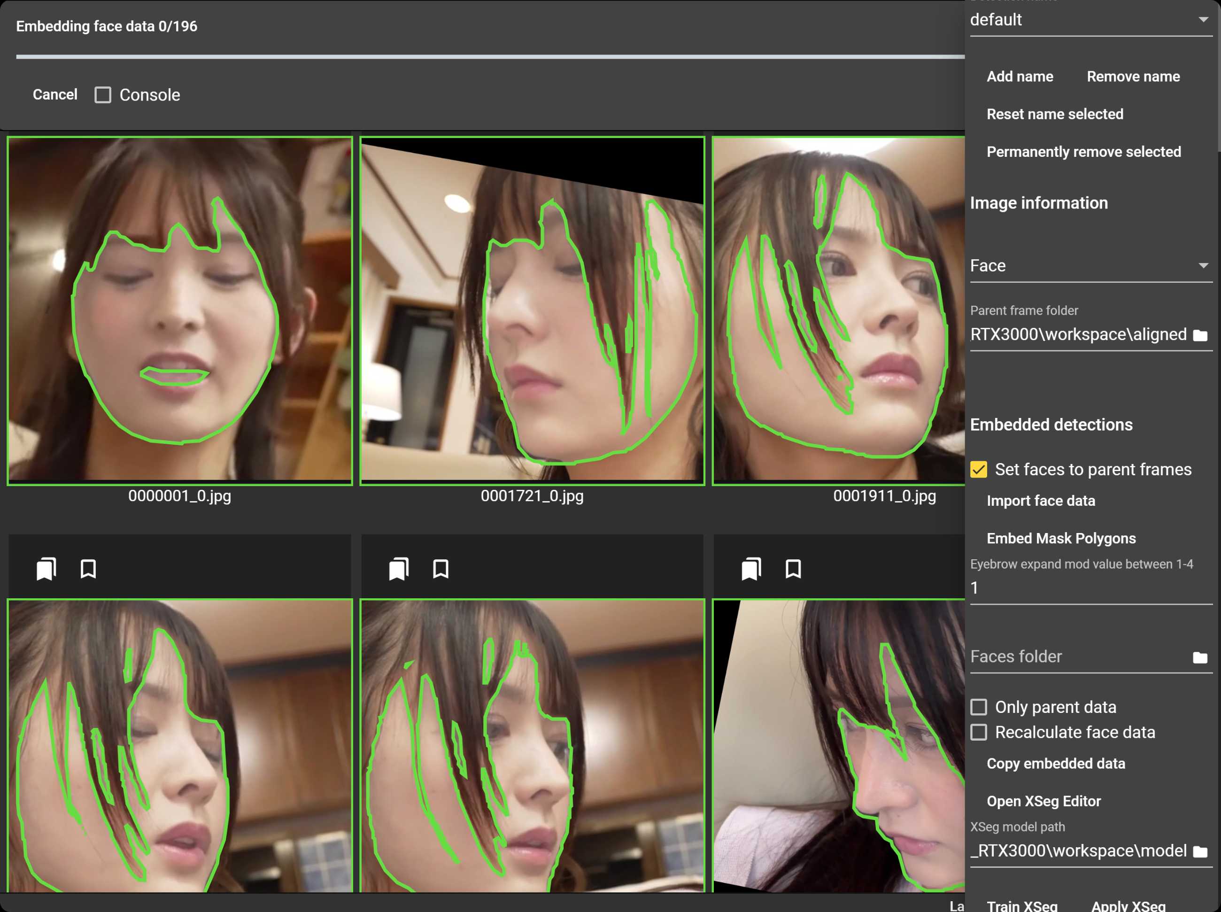
Task: Select thumbnail 0001721_0.jpg
Action: click(532, 311)
